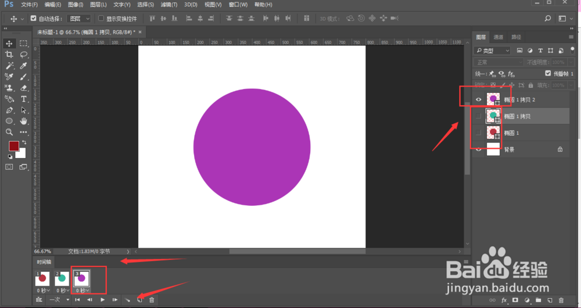Select the Eyedropper tool
The image size is (581, 308).
coord(23,66)
